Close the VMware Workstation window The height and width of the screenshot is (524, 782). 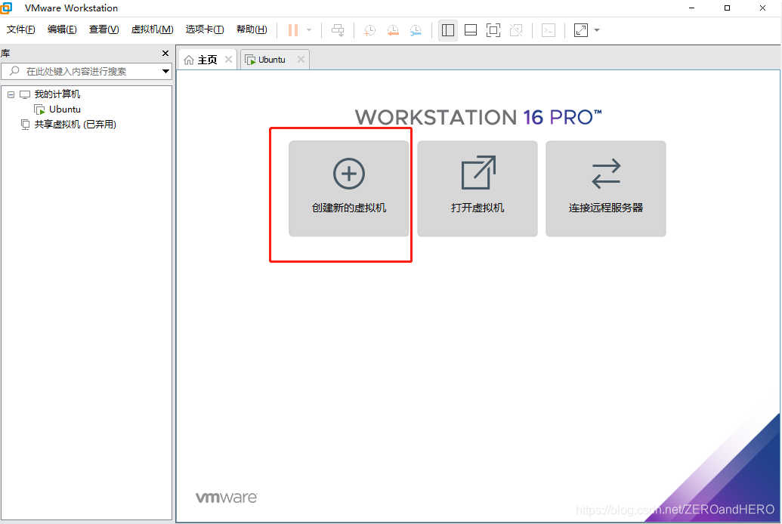click(762, 8)
